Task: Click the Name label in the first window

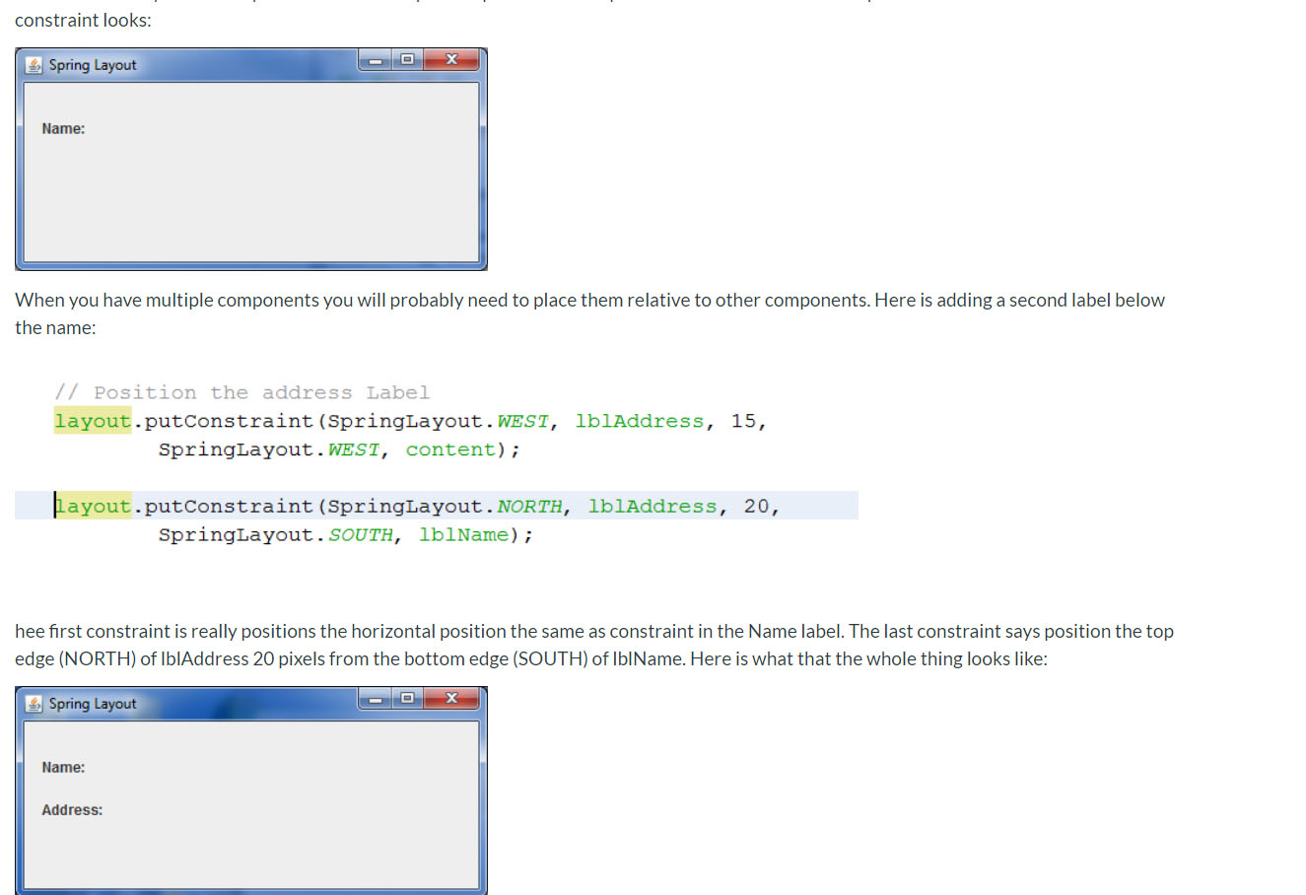Action: coord(63,128)
